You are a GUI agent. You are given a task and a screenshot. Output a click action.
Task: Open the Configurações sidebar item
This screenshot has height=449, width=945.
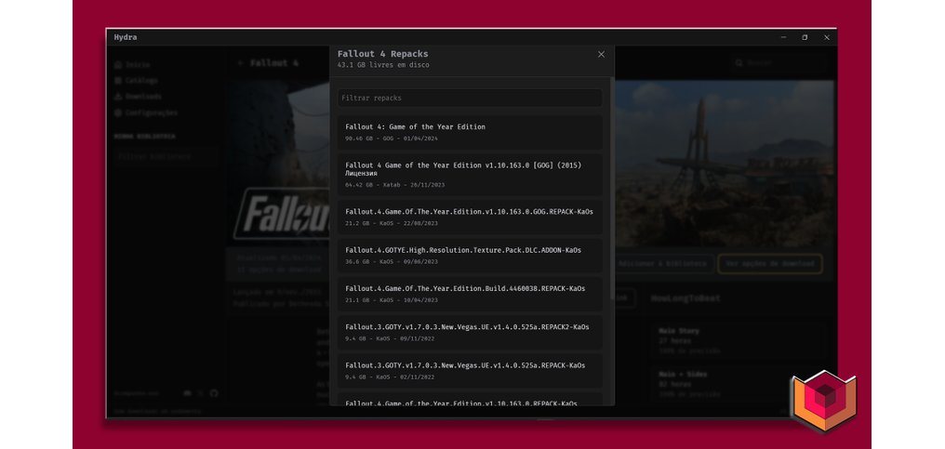145,112
